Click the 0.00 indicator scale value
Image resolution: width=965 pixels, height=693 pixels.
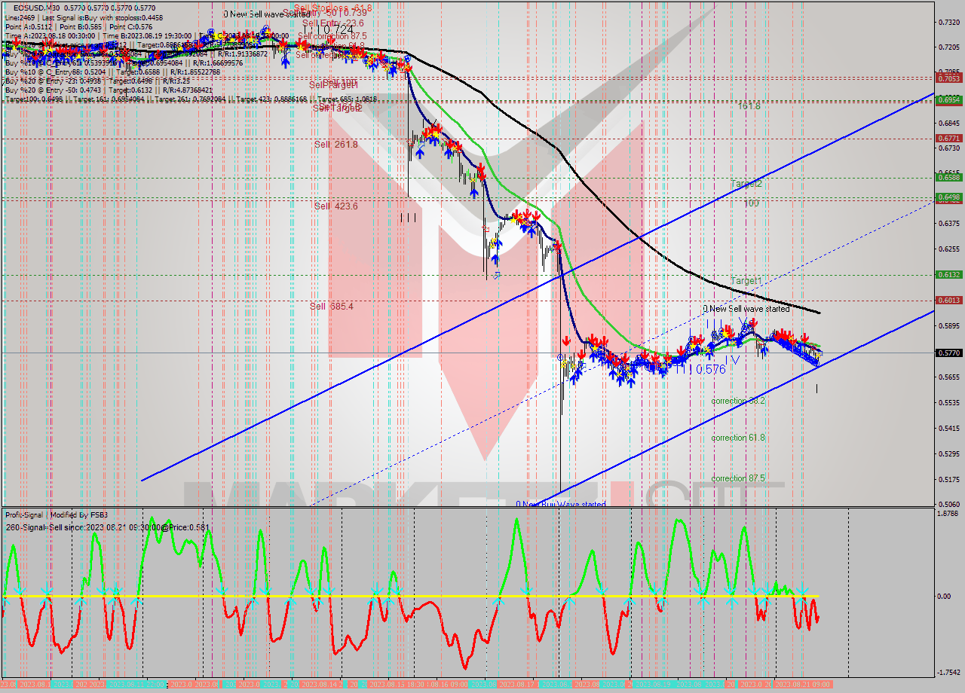tap(944, 597)
